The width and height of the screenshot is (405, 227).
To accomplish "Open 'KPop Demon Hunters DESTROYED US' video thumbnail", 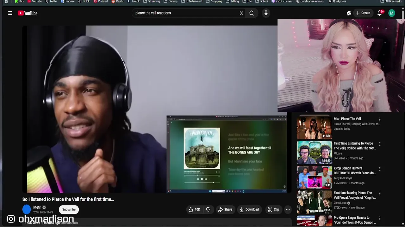I will tap(314, 177).
